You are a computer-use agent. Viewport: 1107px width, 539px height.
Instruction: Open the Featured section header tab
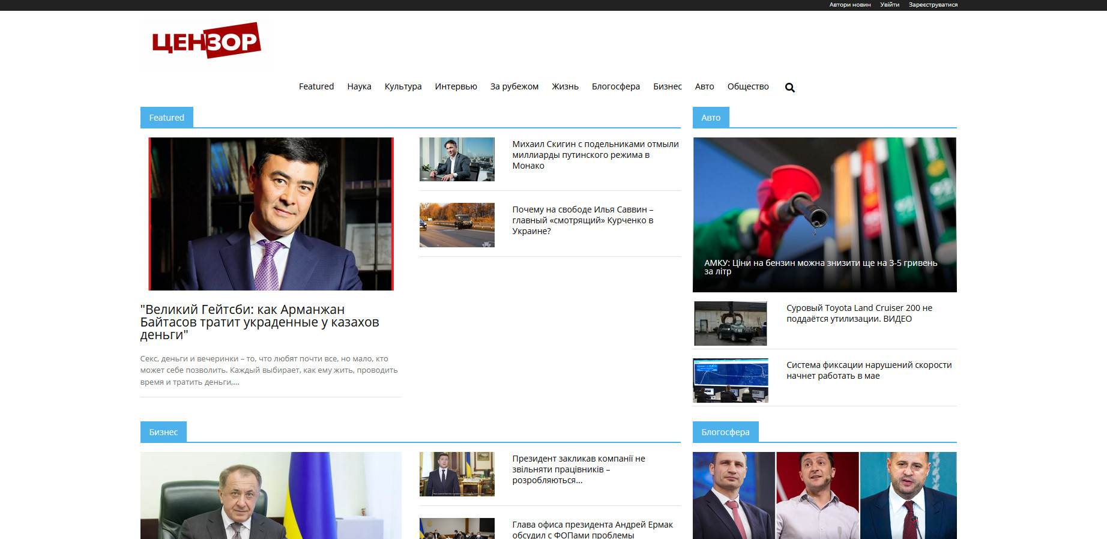click(167, 118)
